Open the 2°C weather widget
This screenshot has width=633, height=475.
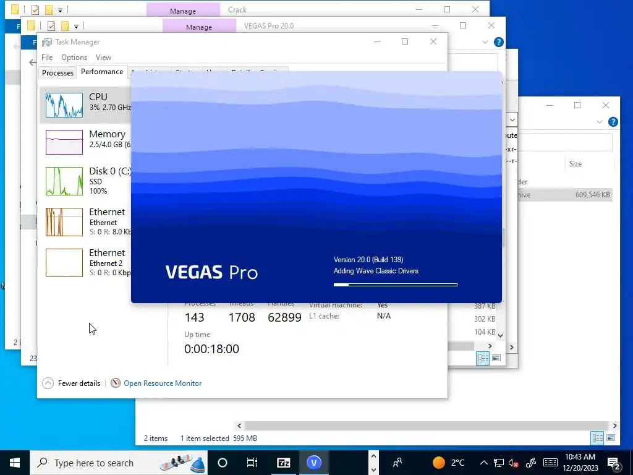click(449, 463)
